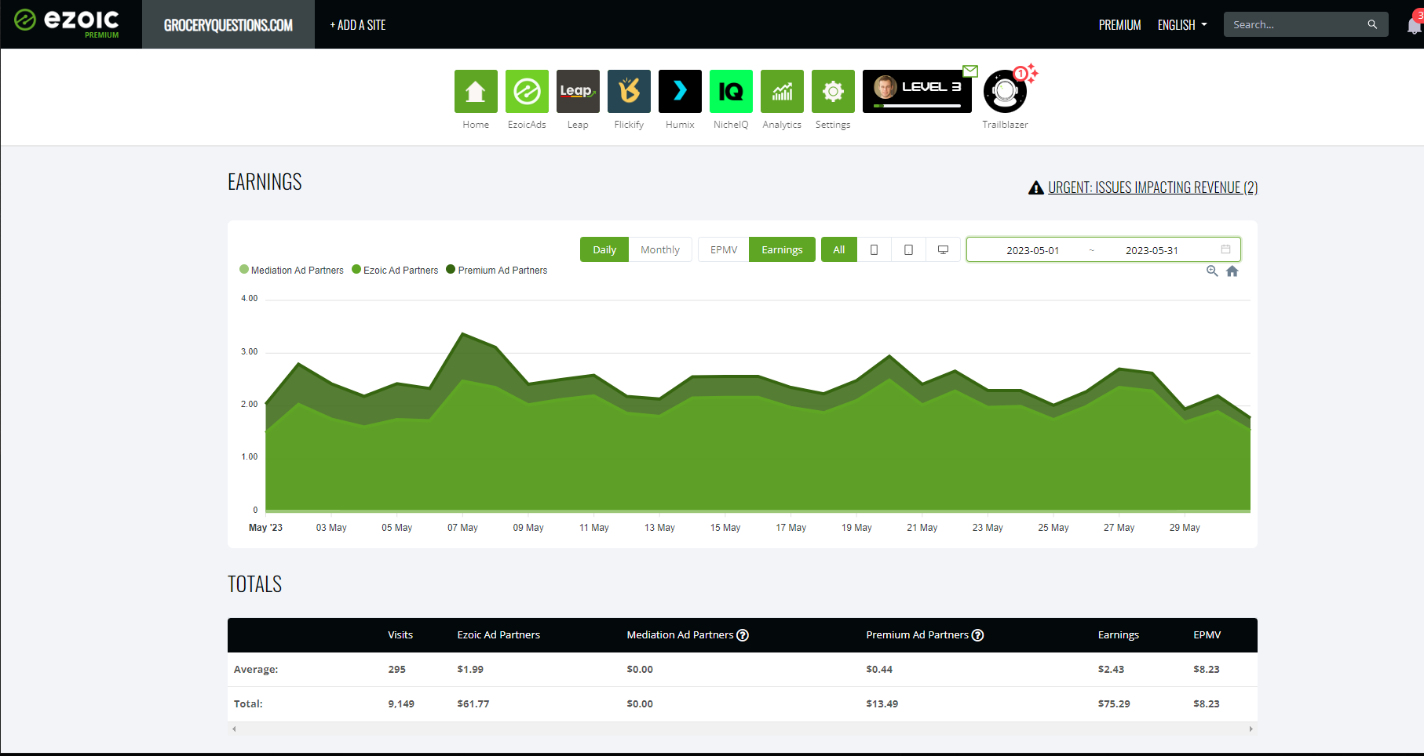
Task: Click average earnings value $2.43
Action: coord(1111,670)
